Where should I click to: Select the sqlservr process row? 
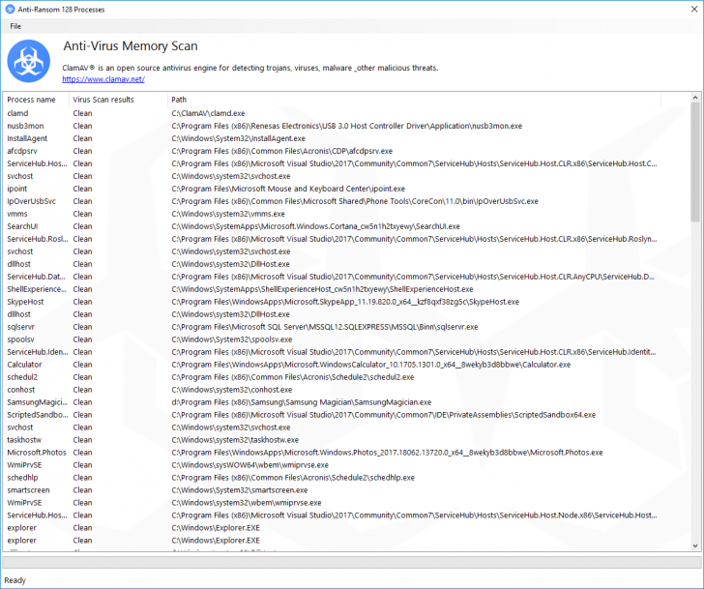[333, 327]
